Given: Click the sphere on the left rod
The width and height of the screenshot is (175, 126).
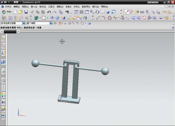Looking at the screenshot, I should tap(35, 63).
